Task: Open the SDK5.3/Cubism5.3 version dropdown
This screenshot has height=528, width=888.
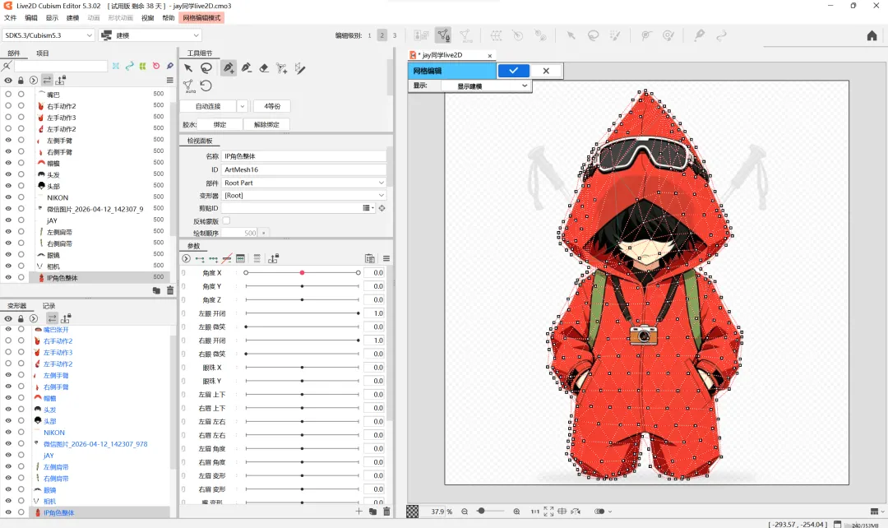Action: tap(48, 35)
